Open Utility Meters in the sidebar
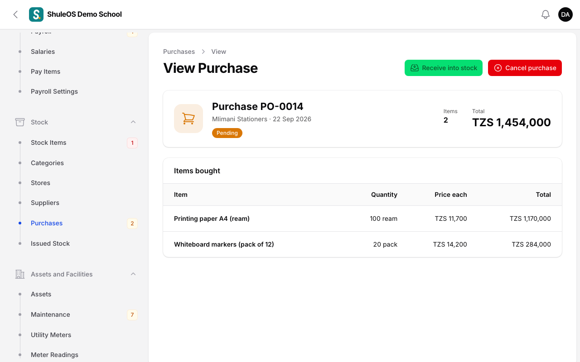 (x=51, y=335)
